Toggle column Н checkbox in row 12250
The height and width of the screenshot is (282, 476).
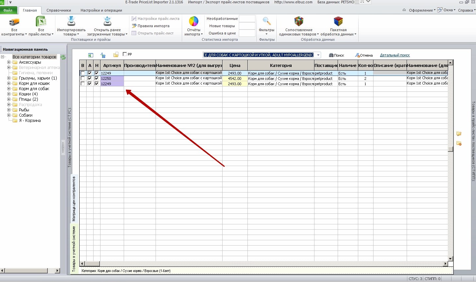pyautogui.click(x=97, y=79)
